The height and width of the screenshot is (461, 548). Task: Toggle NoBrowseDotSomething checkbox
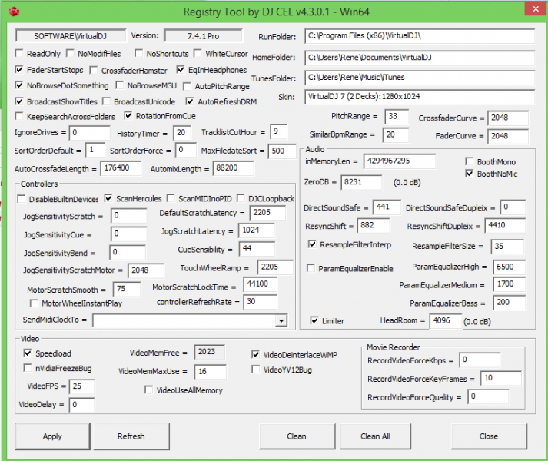[x=19, y=85]
